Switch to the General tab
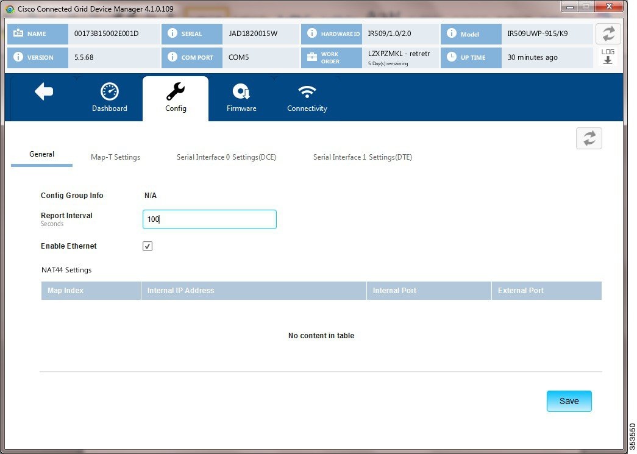The width and height of the screenshot is (637, 454). pos(41,154)
